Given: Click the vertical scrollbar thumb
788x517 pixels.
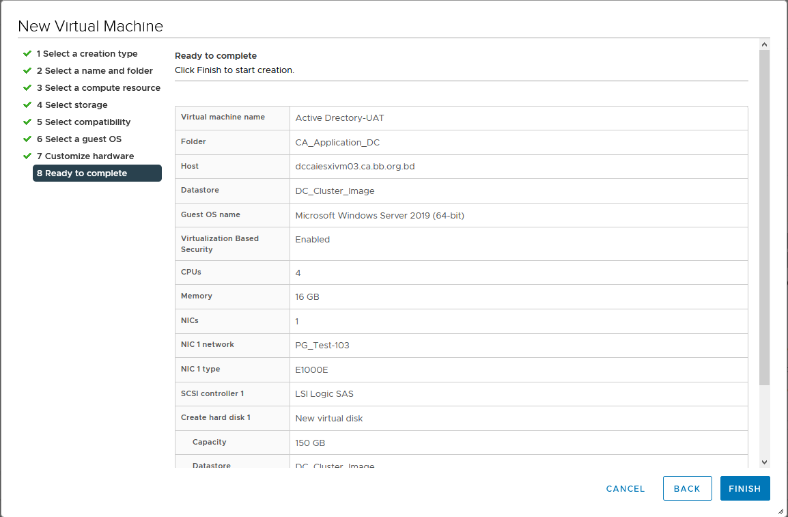Looking at the screenshot, I should click(764, 218).
